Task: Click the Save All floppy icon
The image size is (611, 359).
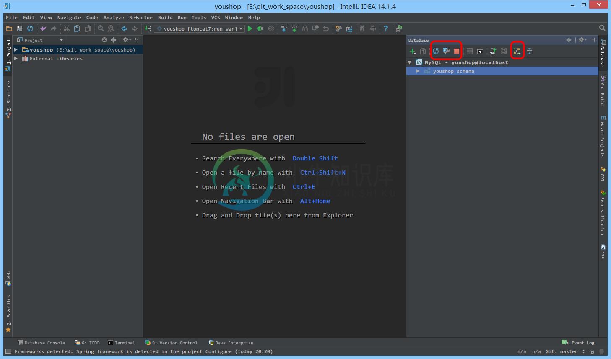Action: (x=20, y=28)
